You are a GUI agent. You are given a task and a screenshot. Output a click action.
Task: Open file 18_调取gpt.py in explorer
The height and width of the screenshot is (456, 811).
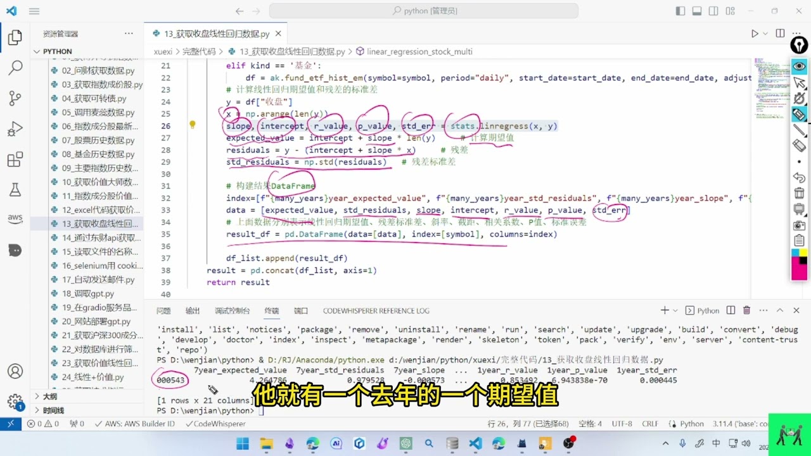click(88, 293)
